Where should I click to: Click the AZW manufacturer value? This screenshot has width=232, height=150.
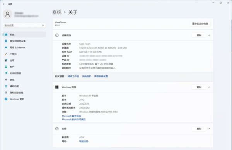tap(82, 137)
